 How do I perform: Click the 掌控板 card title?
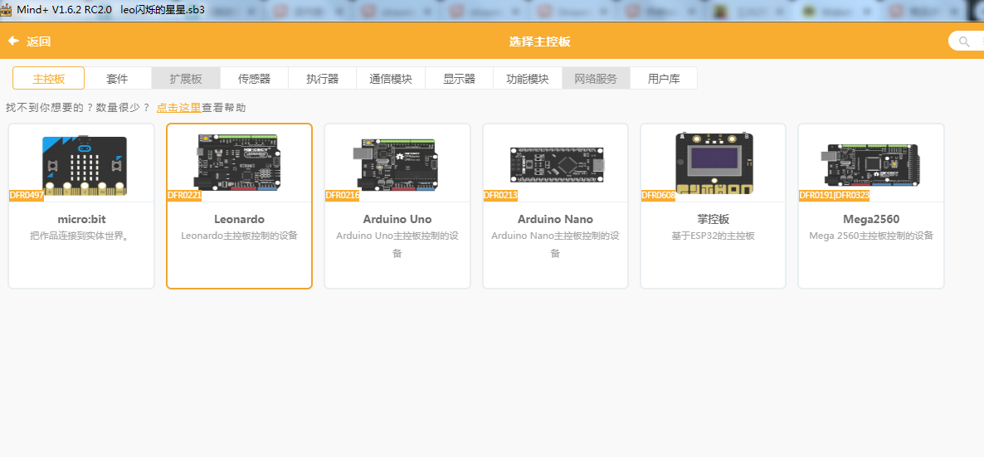(713, 220)
